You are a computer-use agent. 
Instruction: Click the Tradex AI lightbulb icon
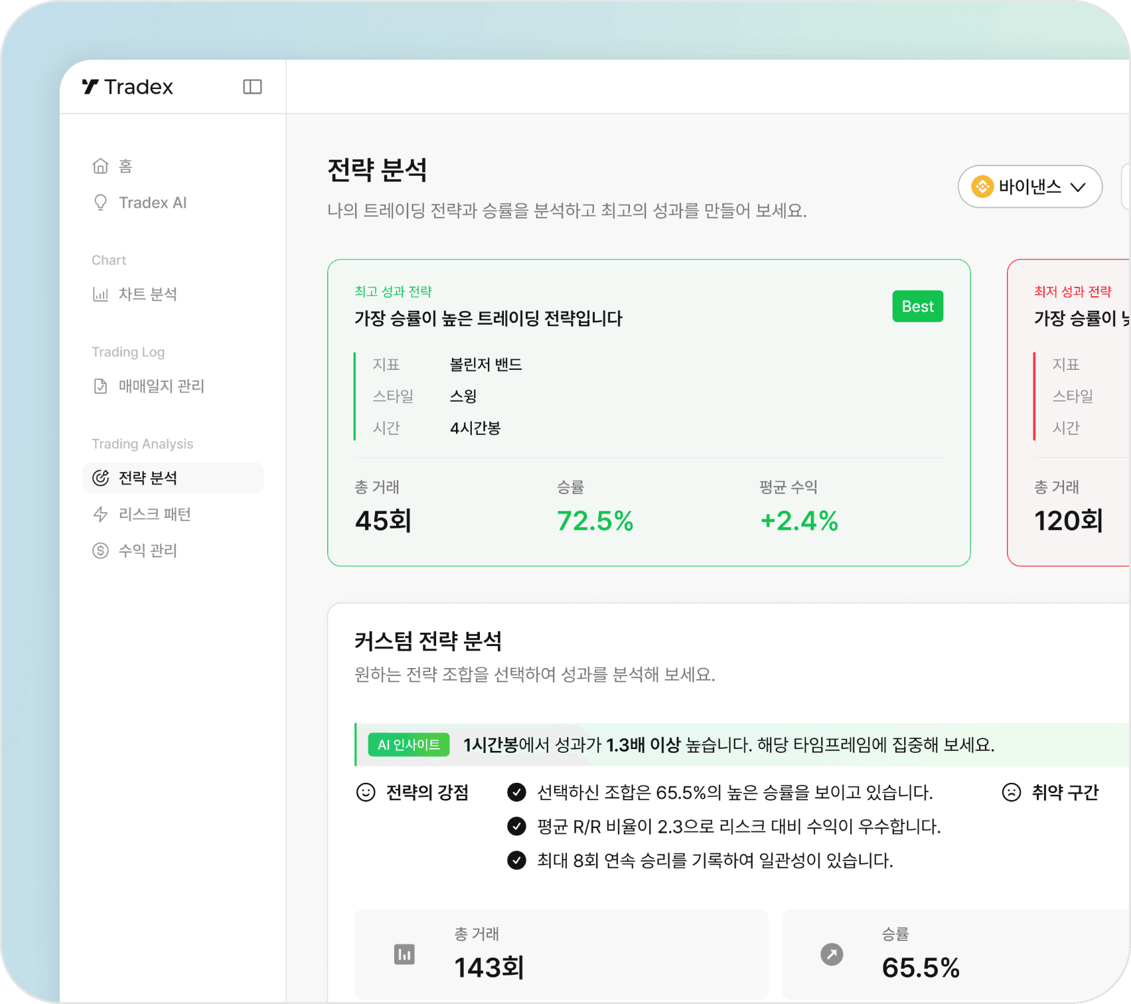tap(100, 203)
